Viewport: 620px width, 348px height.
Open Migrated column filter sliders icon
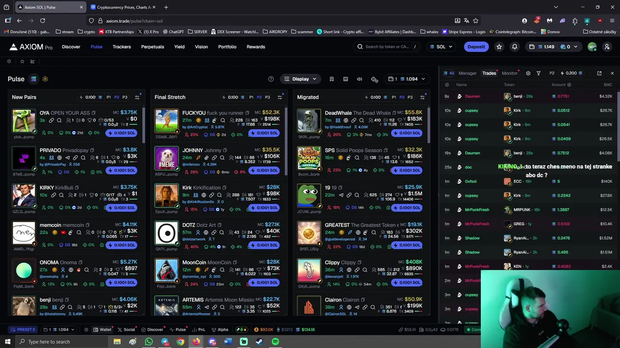(422, 97)
